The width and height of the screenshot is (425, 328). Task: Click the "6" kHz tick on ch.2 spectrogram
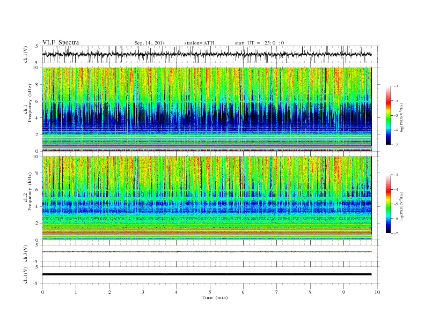pos(38,190)
